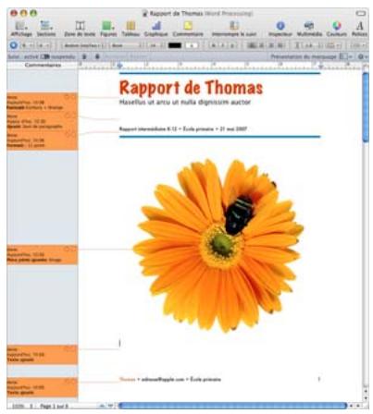Click the subtitle line starting Hasellus ut arcu
373x414 pixels.
[185, 103]
